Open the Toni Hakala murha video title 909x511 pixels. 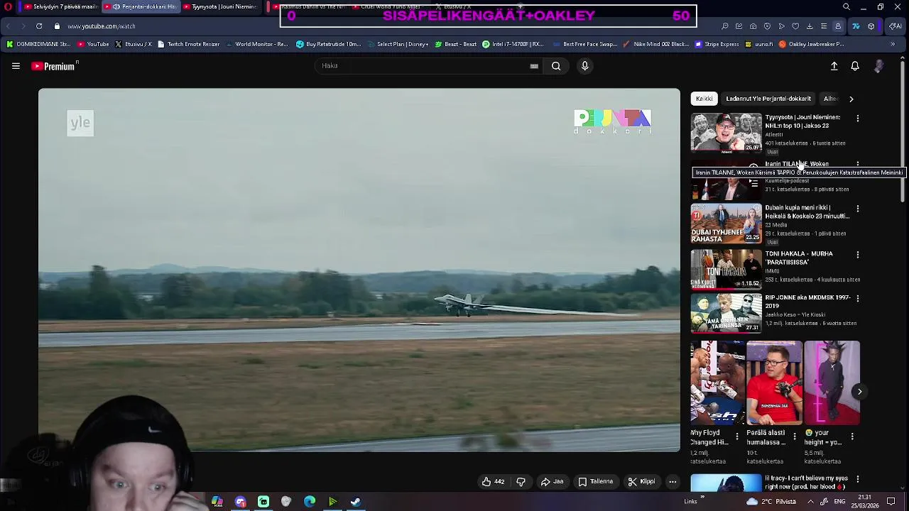click(x=799, y=258)
